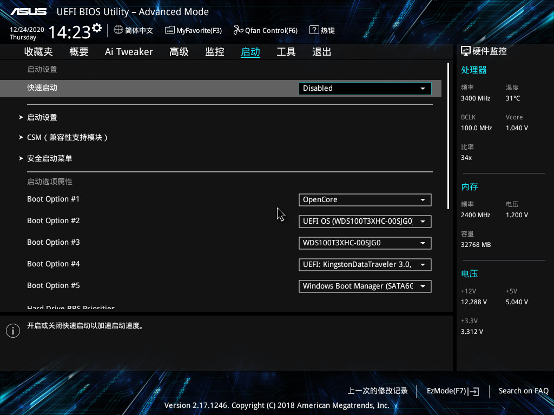Image resolution: width=554 pixels, height=415 pixels.
Task: Click the EzMode exit arrow icon
Action: 474,391
